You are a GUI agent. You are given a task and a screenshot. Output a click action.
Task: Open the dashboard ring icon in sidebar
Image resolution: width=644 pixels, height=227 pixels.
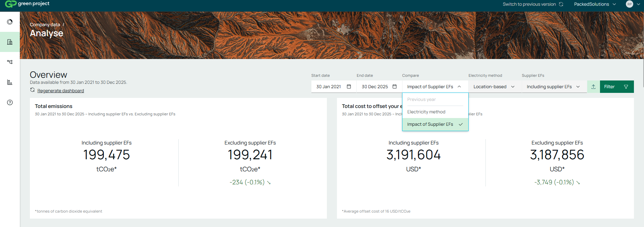click(x=10, y=22)
